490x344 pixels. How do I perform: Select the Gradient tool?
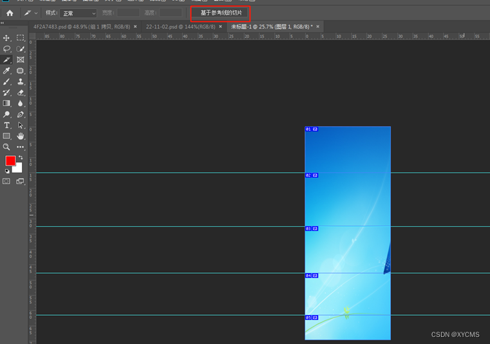pyautogui.click(x=6, y=103)
